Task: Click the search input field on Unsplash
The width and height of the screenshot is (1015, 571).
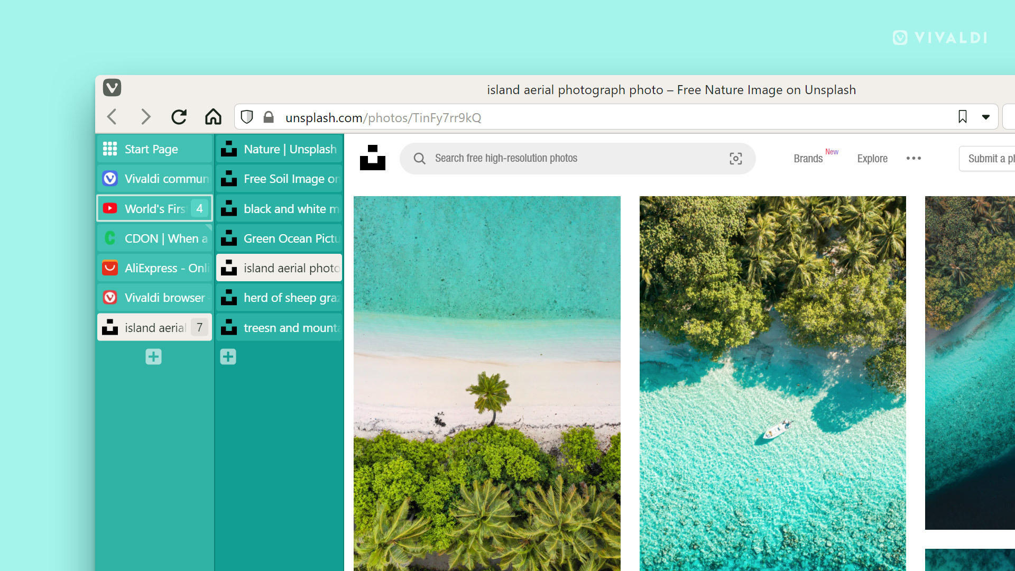Action: pyautogui.click(x=576, y=158)
